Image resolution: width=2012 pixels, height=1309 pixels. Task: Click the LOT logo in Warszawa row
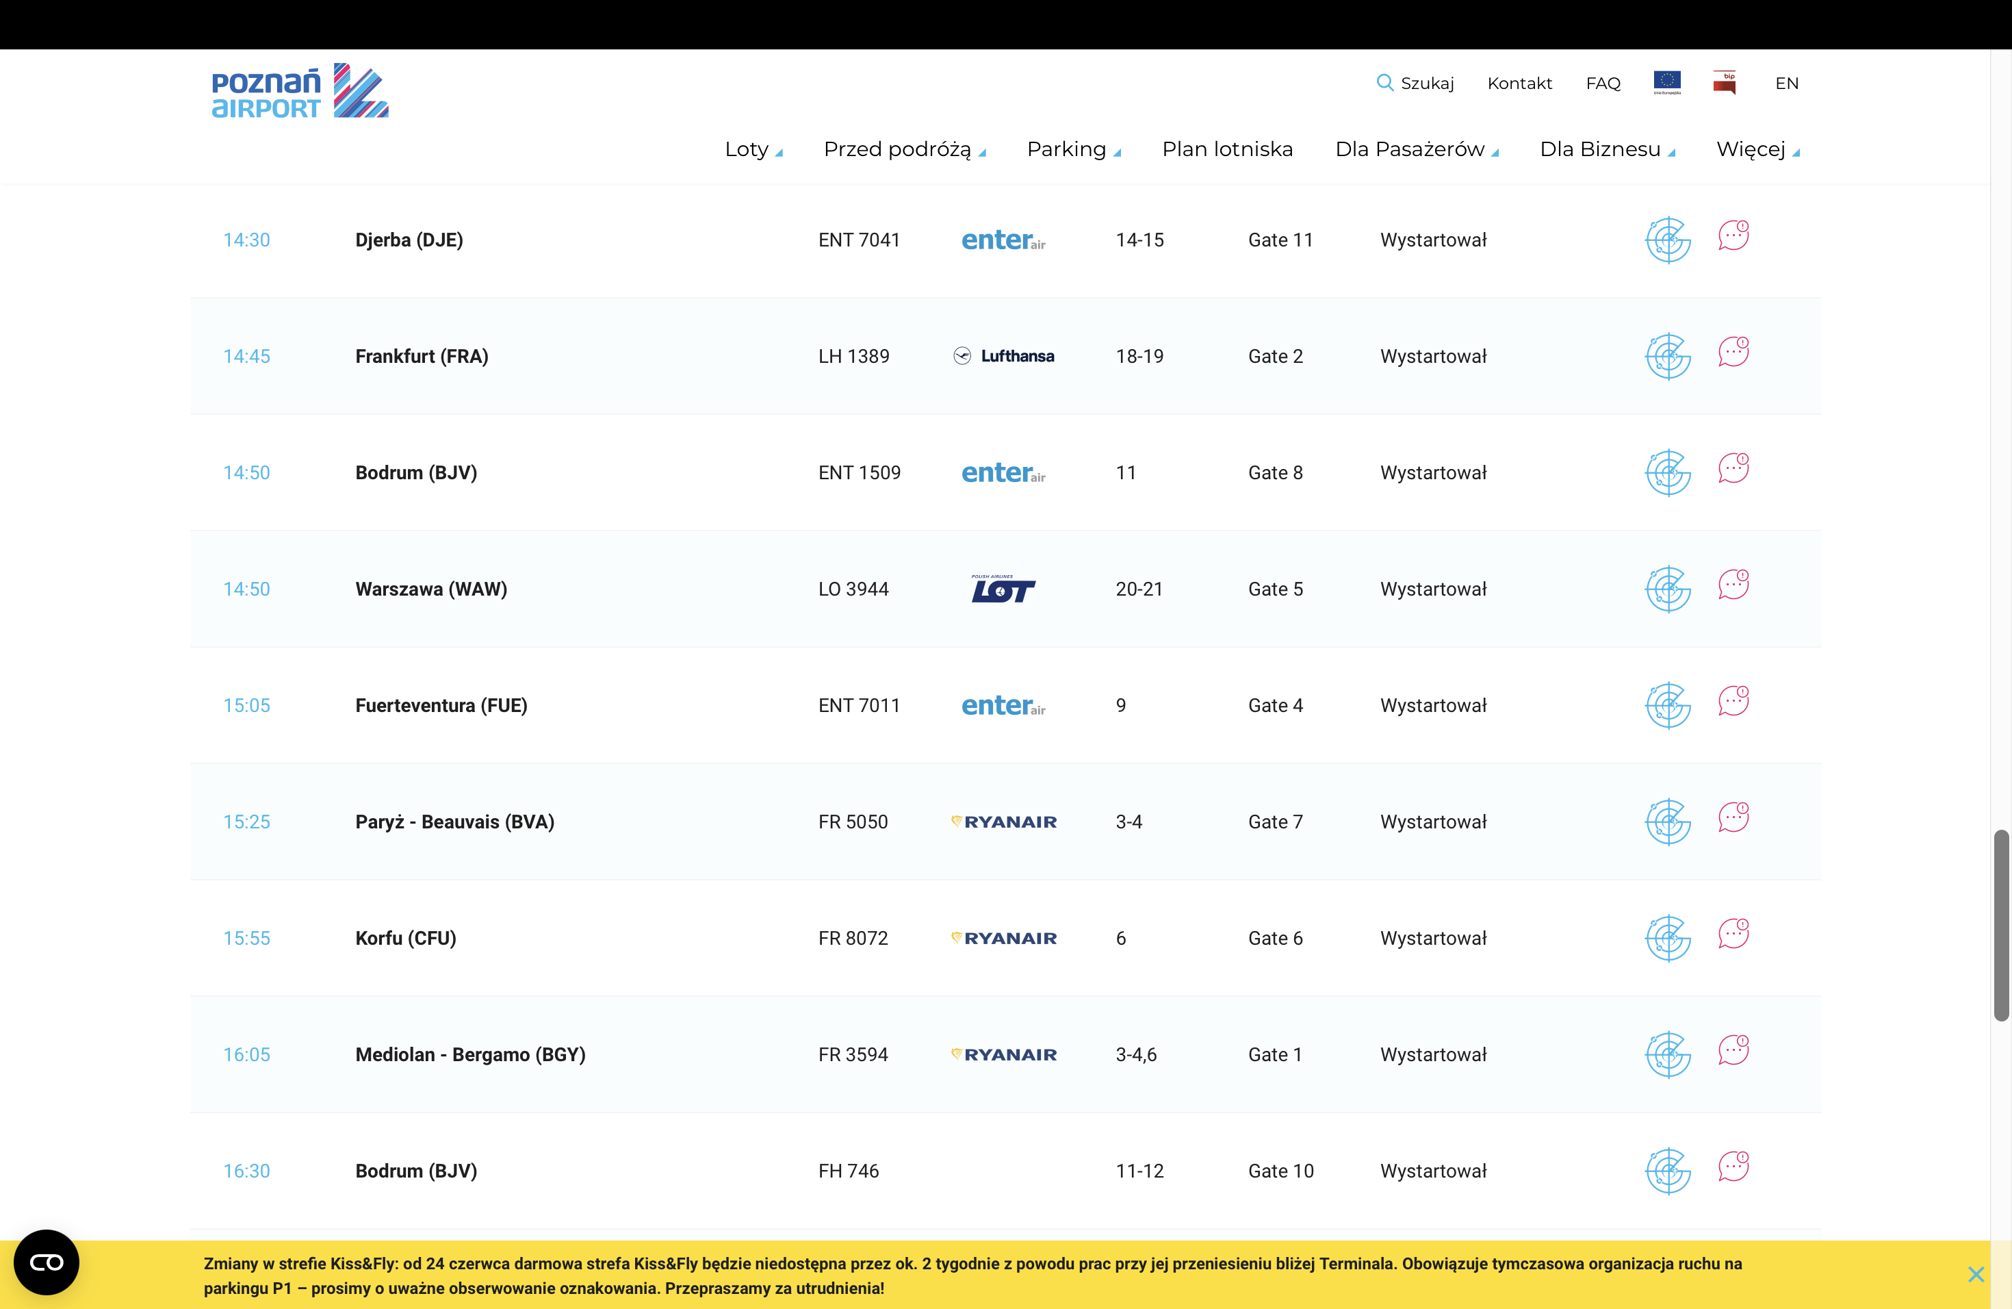[x=1003, y=589]
